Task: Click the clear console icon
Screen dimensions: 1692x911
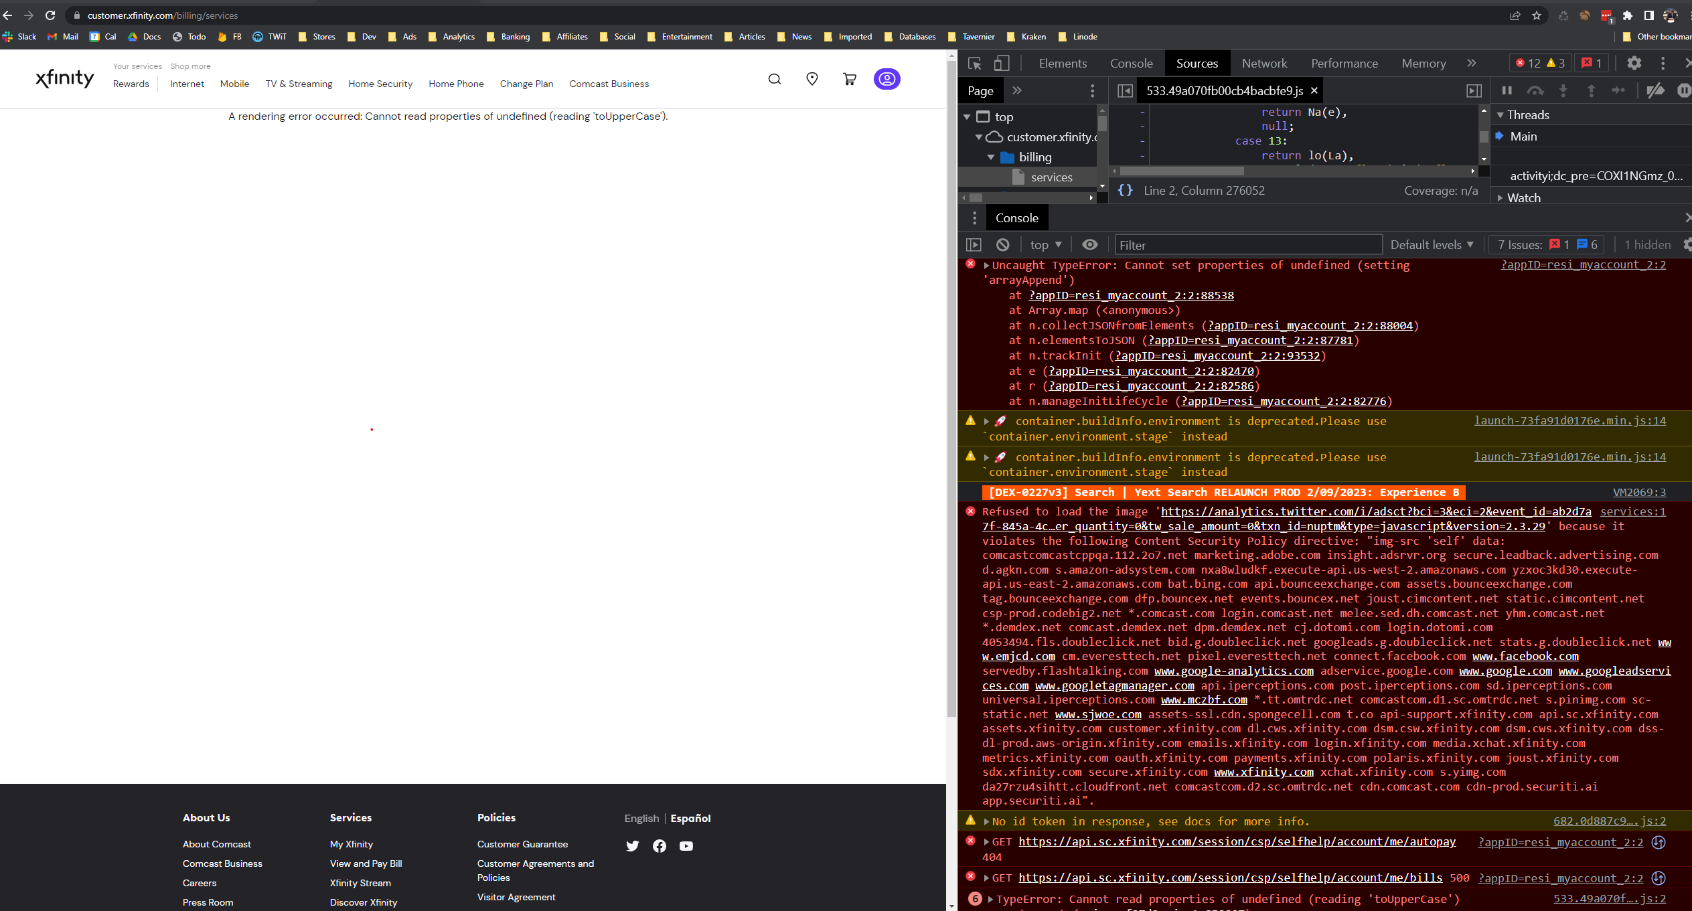Action: 1002,244
